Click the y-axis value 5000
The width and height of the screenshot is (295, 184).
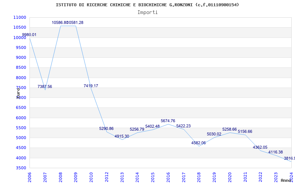21,138
